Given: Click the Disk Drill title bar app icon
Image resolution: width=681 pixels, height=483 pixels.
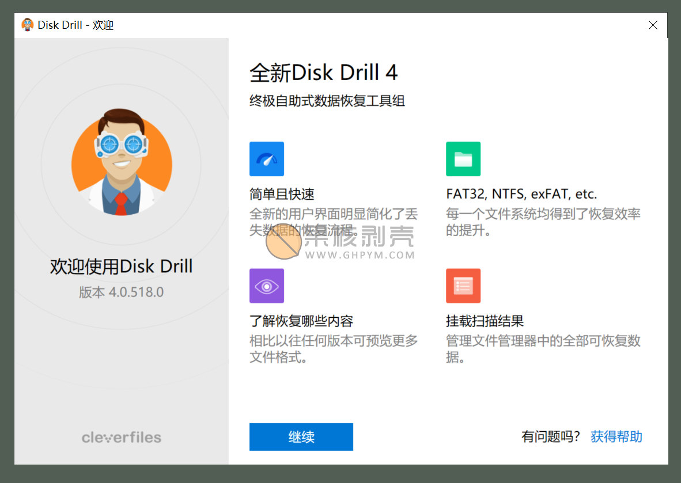Looking at the screenshot, I should tap(27, 25).
